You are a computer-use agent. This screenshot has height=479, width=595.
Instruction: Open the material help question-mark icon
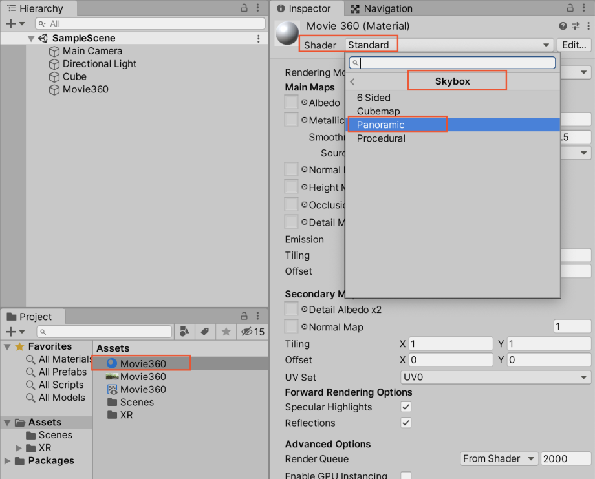(x=563, y=26)
